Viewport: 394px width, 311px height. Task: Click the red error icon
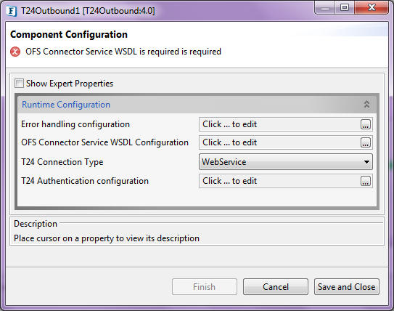tap(15, 52)
